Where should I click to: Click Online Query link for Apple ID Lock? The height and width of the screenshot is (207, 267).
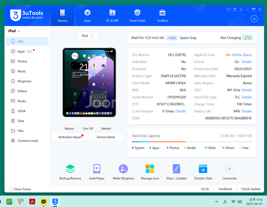coord(242,55)
